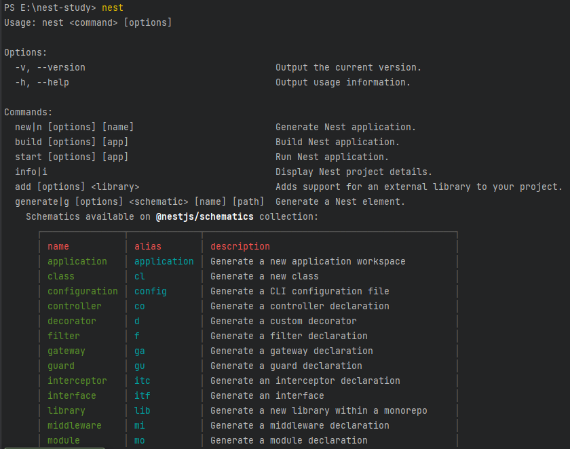Click the red 'description' column header
This screenshot has width=570, height=449.
240,246
